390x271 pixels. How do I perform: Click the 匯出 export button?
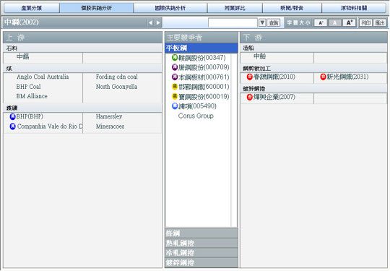click(x=380, y=23)
